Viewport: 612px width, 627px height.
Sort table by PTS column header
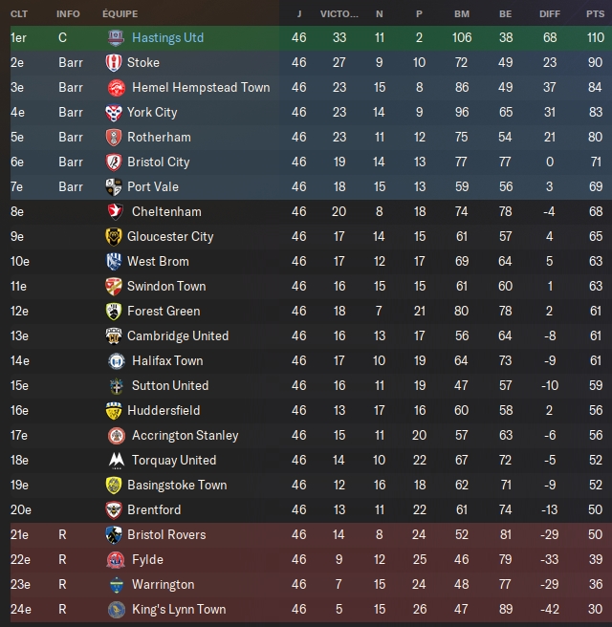(x=596, y=14)
